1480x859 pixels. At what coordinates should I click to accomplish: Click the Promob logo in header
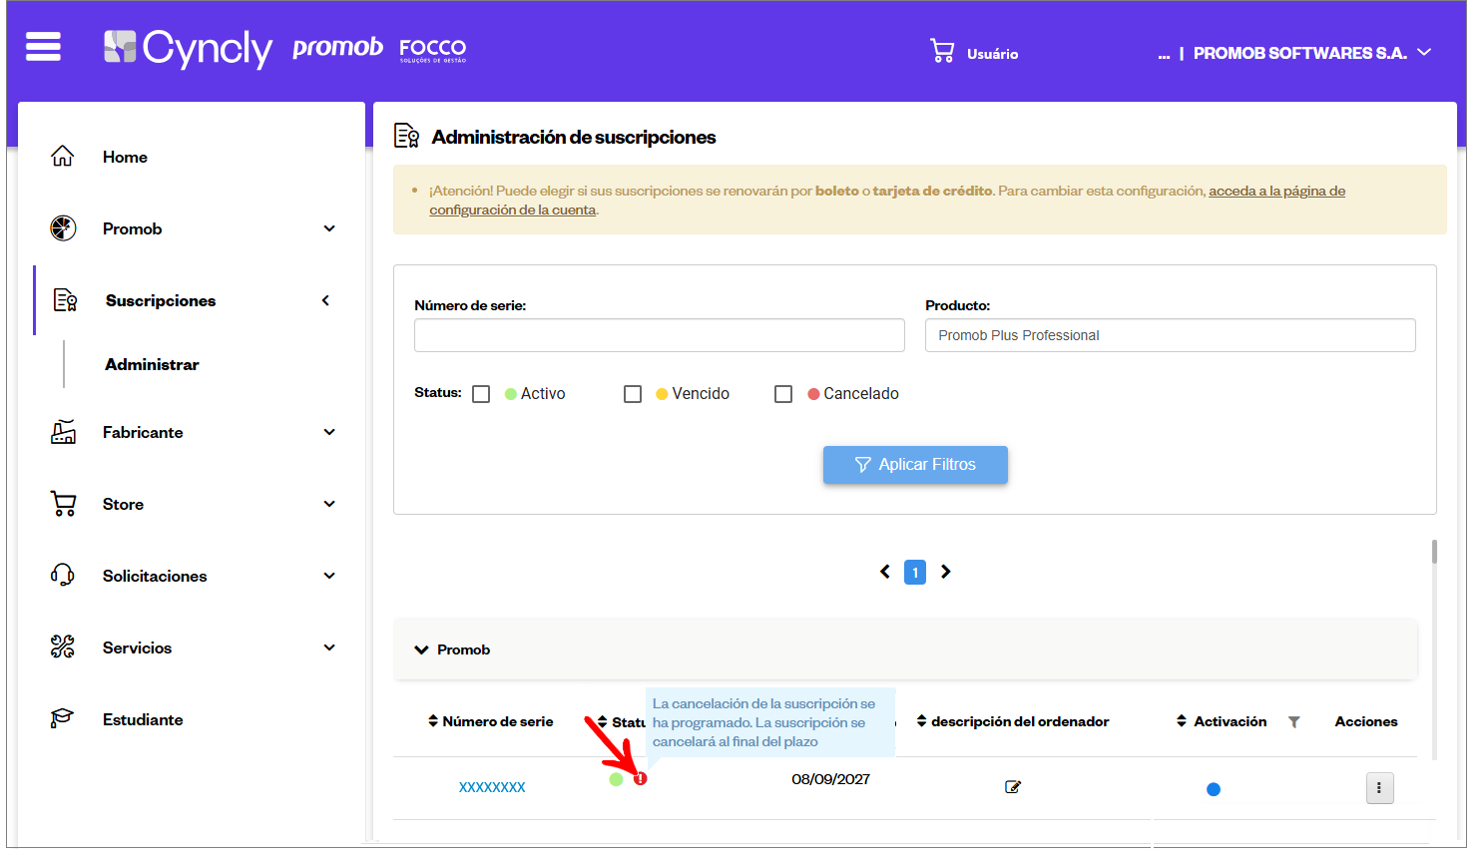(x=337, y=47)
